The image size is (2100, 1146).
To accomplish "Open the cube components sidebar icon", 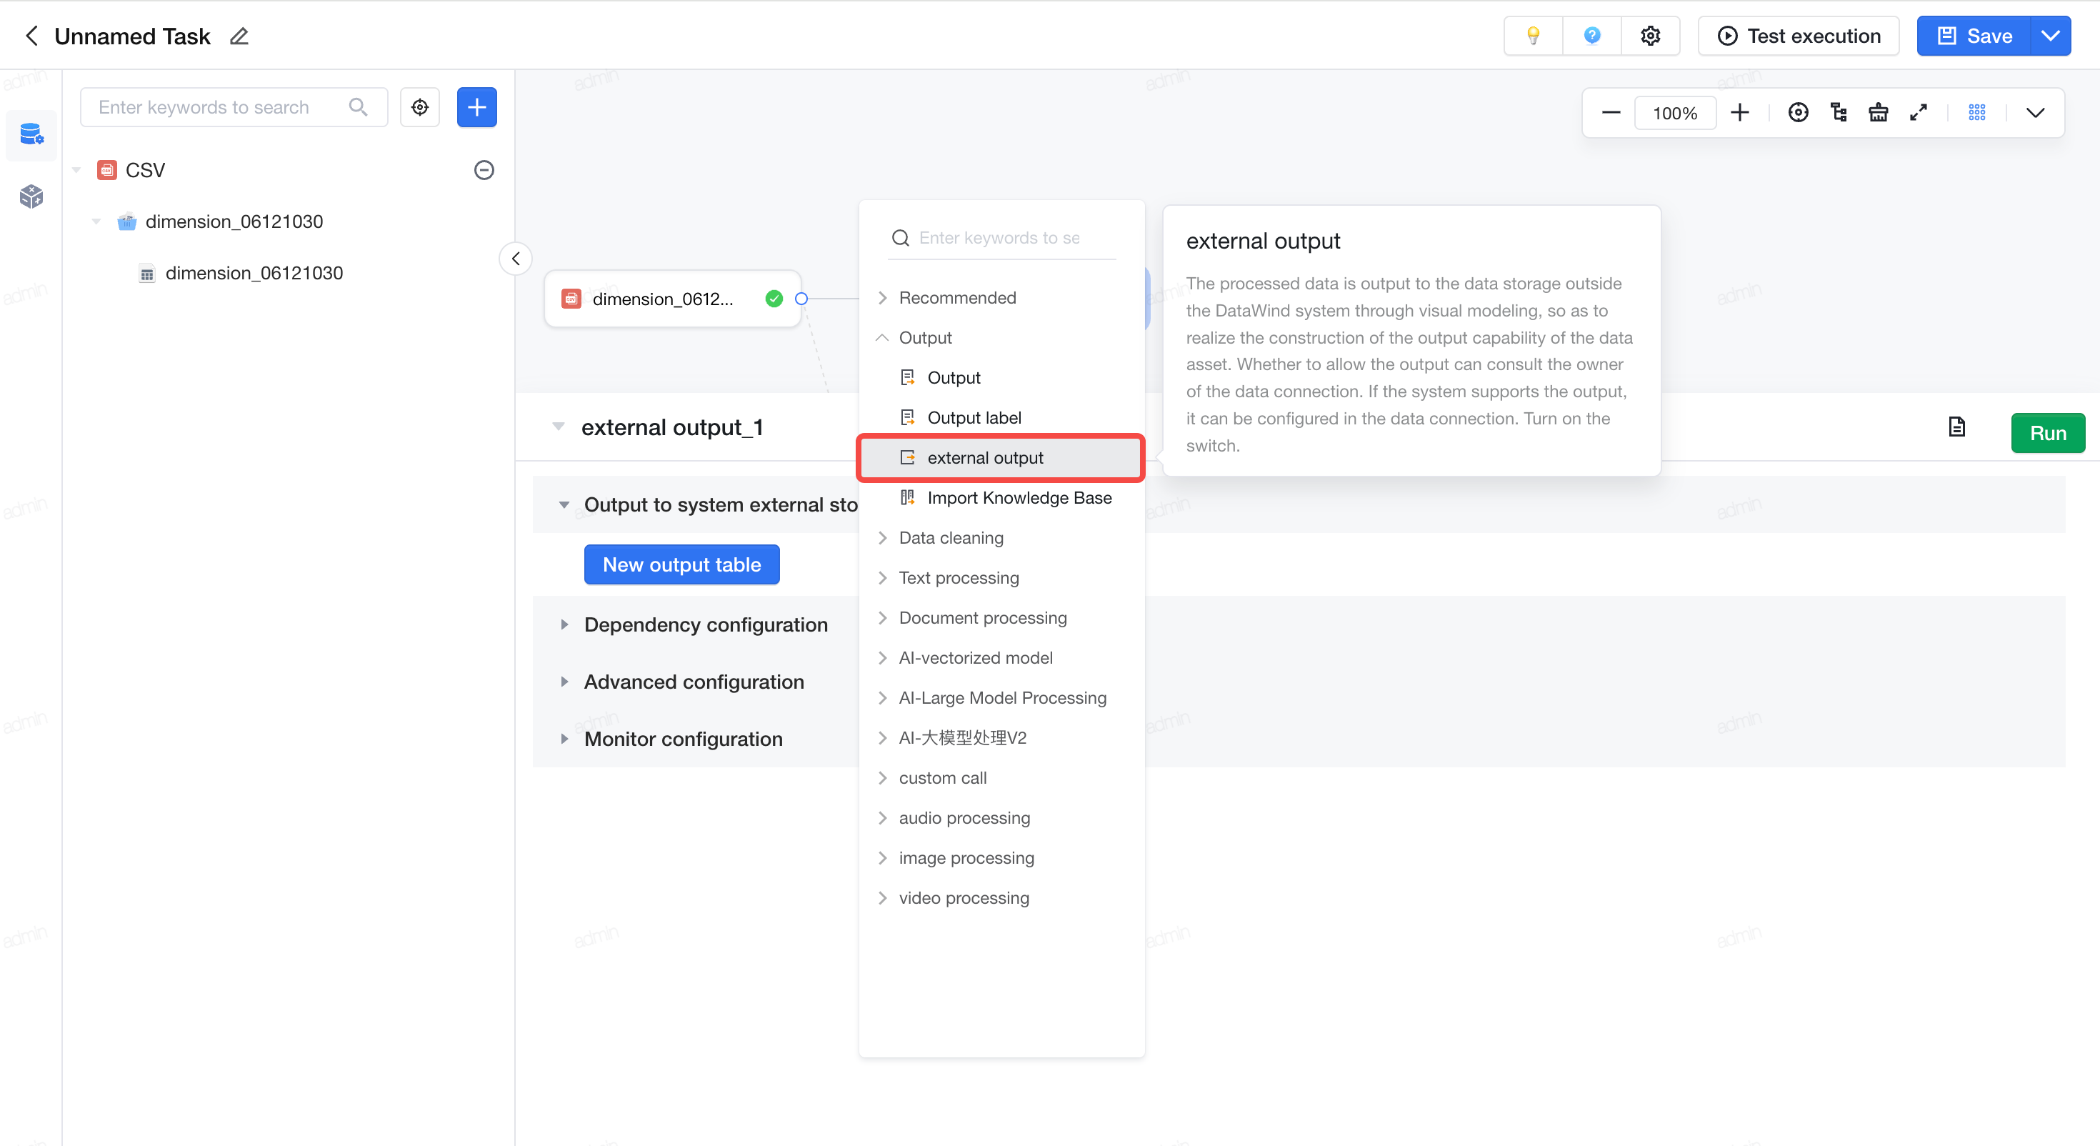I will pyautogui.click(x=31, y=196).
